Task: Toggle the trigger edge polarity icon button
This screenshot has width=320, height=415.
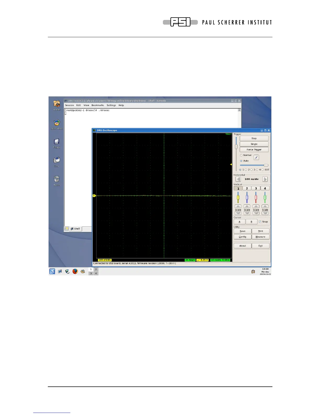Action: click(256, 157)
